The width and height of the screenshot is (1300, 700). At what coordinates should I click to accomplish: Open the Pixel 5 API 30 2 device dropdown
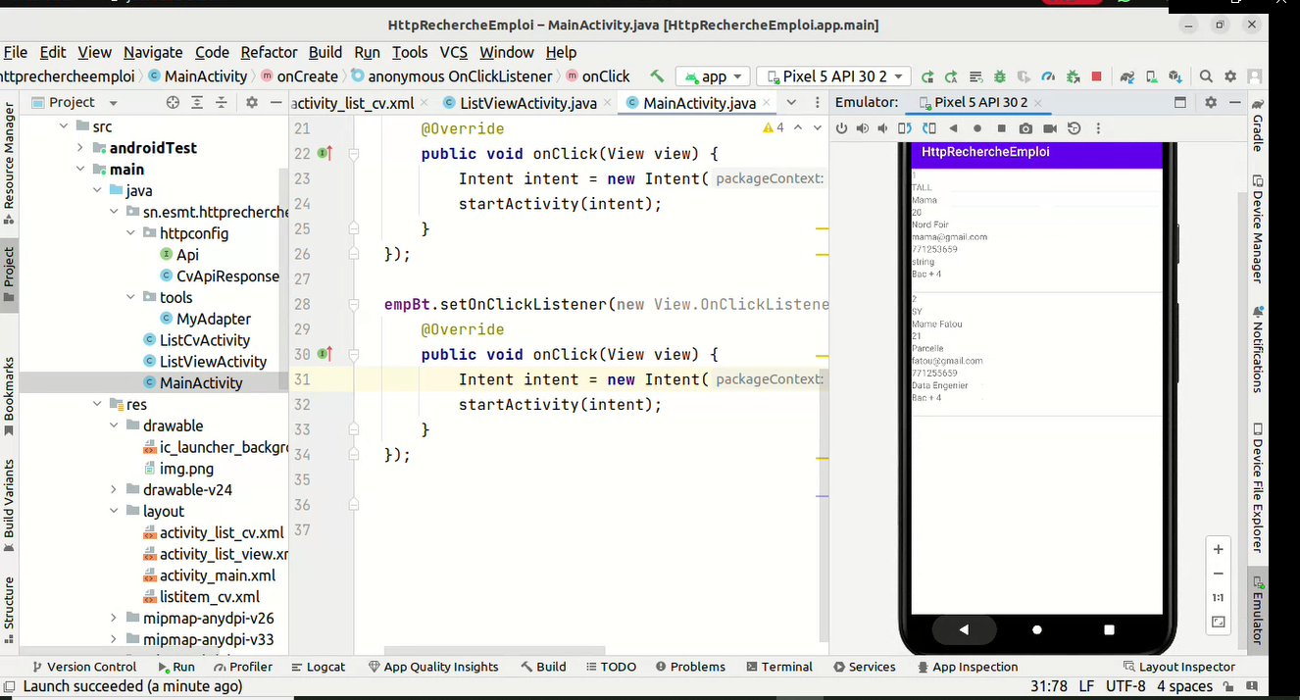click(833, 76)
